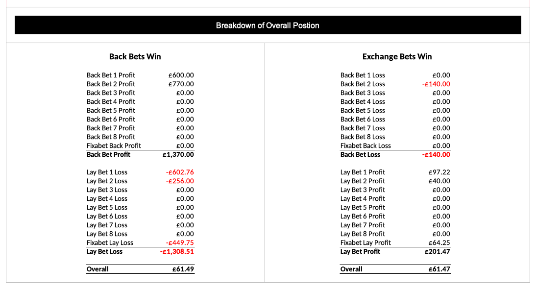Click the right Overall value £61.47
The height and width of the screenshot is (289, 536).
pos(439,269)
